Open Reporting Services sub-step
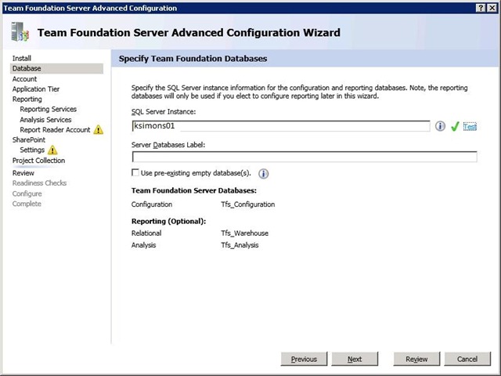 pyautogui.click(x=49, y=109)
